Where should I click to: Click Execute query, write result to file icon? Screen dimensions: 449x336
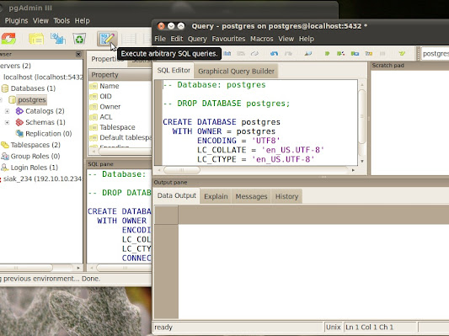tap(355, 54)
